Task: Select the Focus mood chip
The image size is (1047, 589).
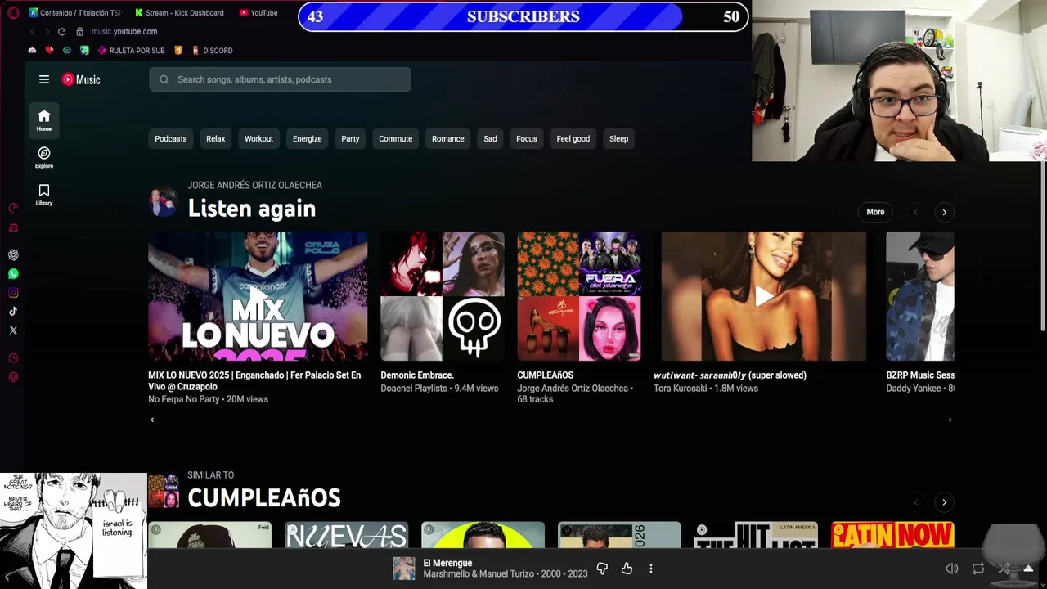Action: [x=527, y=139]
